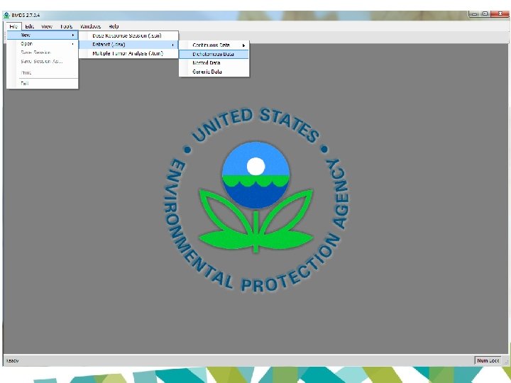
Task: Expand the Dataset (.dax) submenu
Action: [128, 45]
